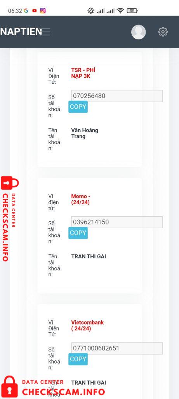Tap the Vietcombank ( 24/24) label
This screenshot has height=399, width=179.
[87, 325]
